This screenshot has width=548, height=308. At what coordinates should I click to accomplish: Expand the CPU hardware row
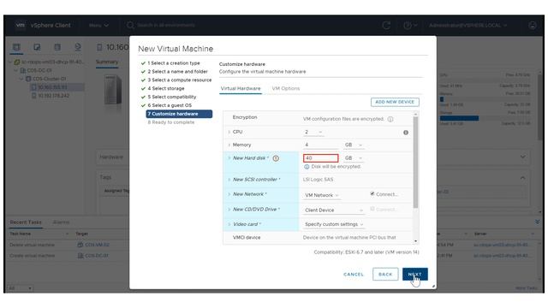[x=229, y=132]
